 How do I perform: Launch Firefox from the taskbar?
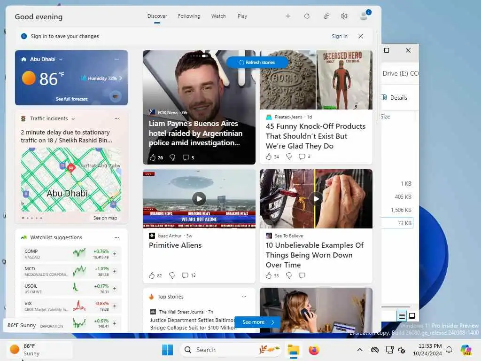click(314, 350)
